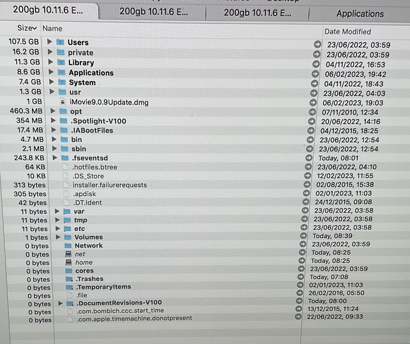Expand the Library folder disclosure triangle
Image resolution: width=410 pixels, height=344 pixels.
click(51, 62)
